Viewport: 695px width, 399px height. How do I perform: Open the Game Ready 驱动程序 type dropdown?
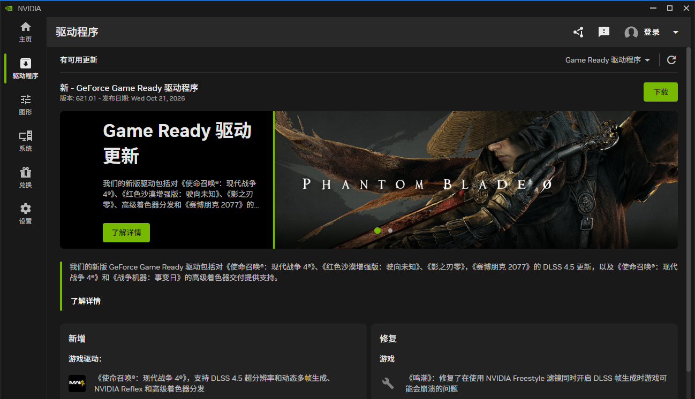click(x=608, y=60)
